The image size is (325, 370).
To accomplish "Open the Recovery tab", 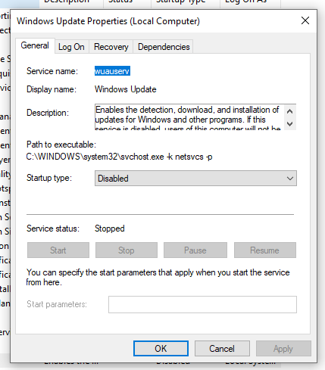I will [x=111, y=47].
